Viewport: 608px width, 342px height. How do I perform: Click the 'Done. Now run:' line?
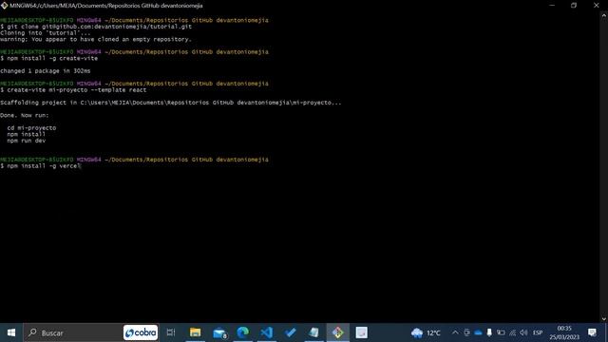pyautogui.click(x=25, y=116)
